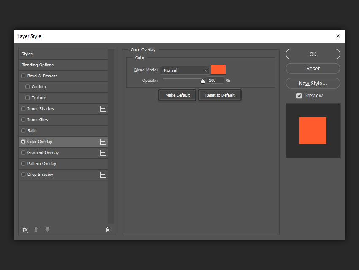Select the Bevel & Emboss row label
This screenshot has width=359, height=270.
tap(42, 76)
